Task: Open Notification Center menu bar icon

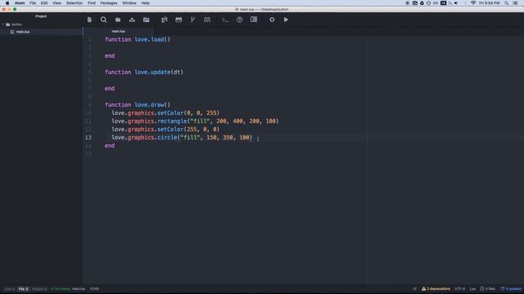Action: [516, 3]
